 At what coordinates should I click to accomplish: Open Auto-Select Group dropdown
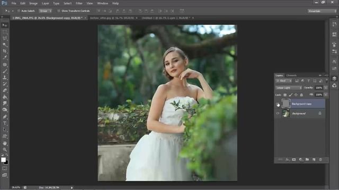coord(45,11)
